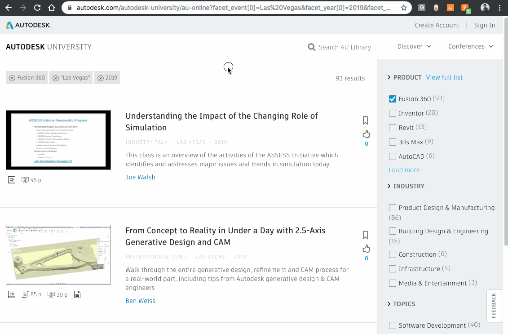Check the Construction industry checkbox
This screenshot has width=508, height=334.
(x=393, y=254)
